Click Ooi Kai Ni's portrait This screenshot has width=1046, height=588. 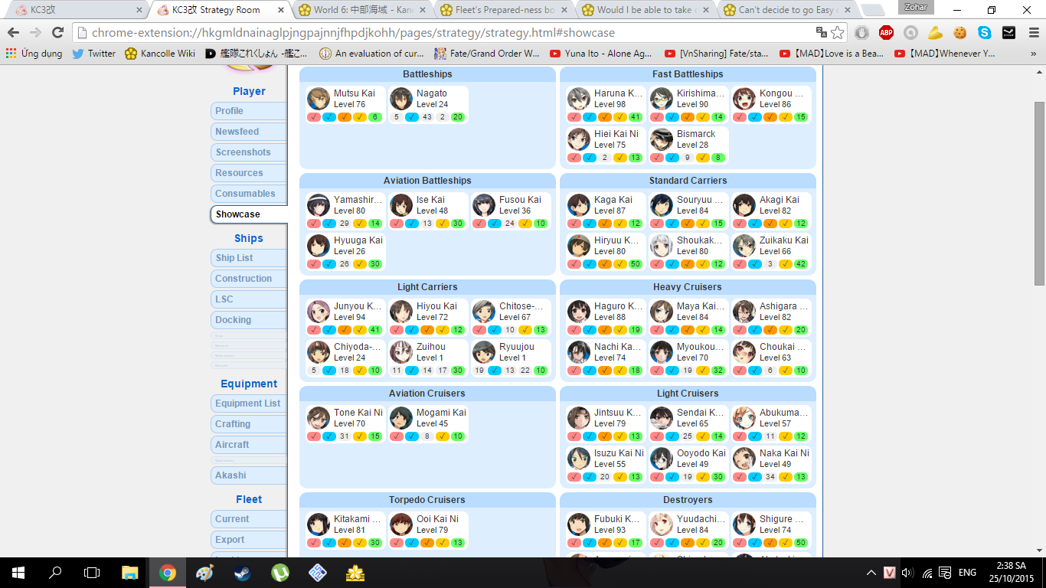(401, 524)
